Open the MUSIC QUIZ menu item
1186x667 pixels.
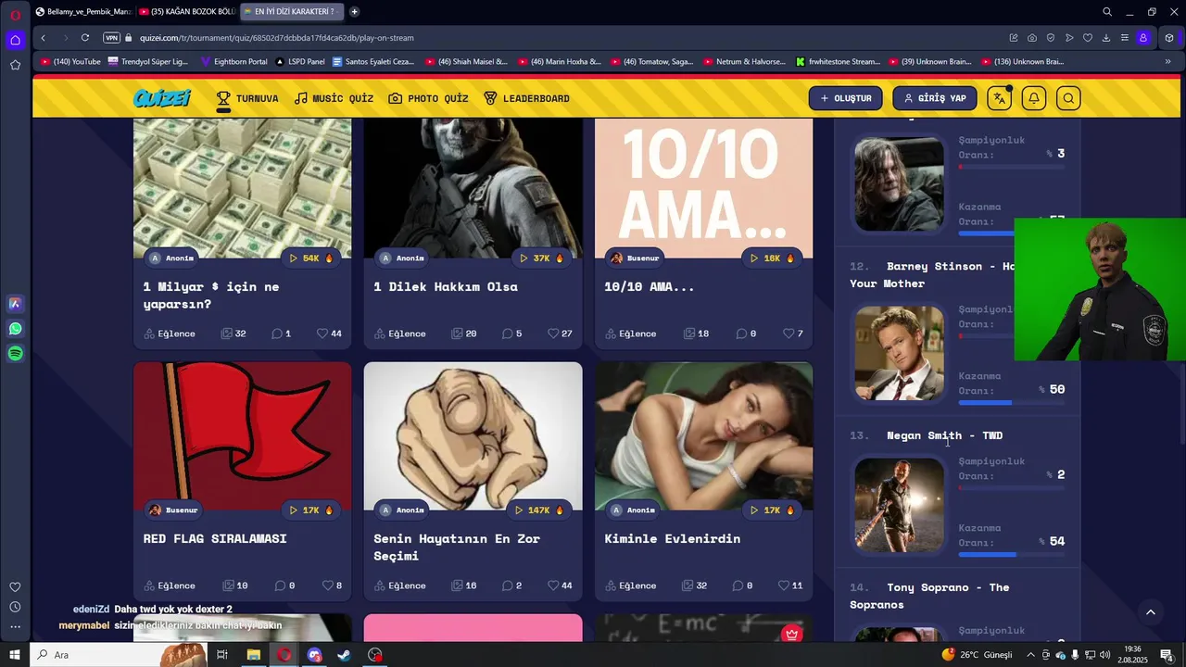tap(334, 98)
